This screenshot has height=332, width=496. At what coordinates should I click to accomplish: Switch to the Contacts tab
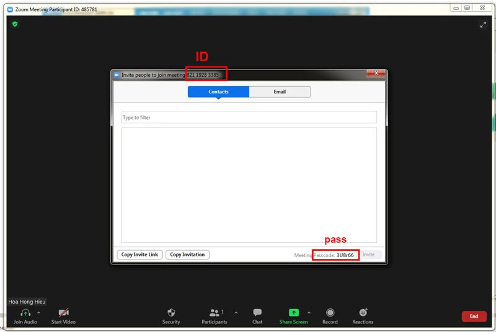218,92
